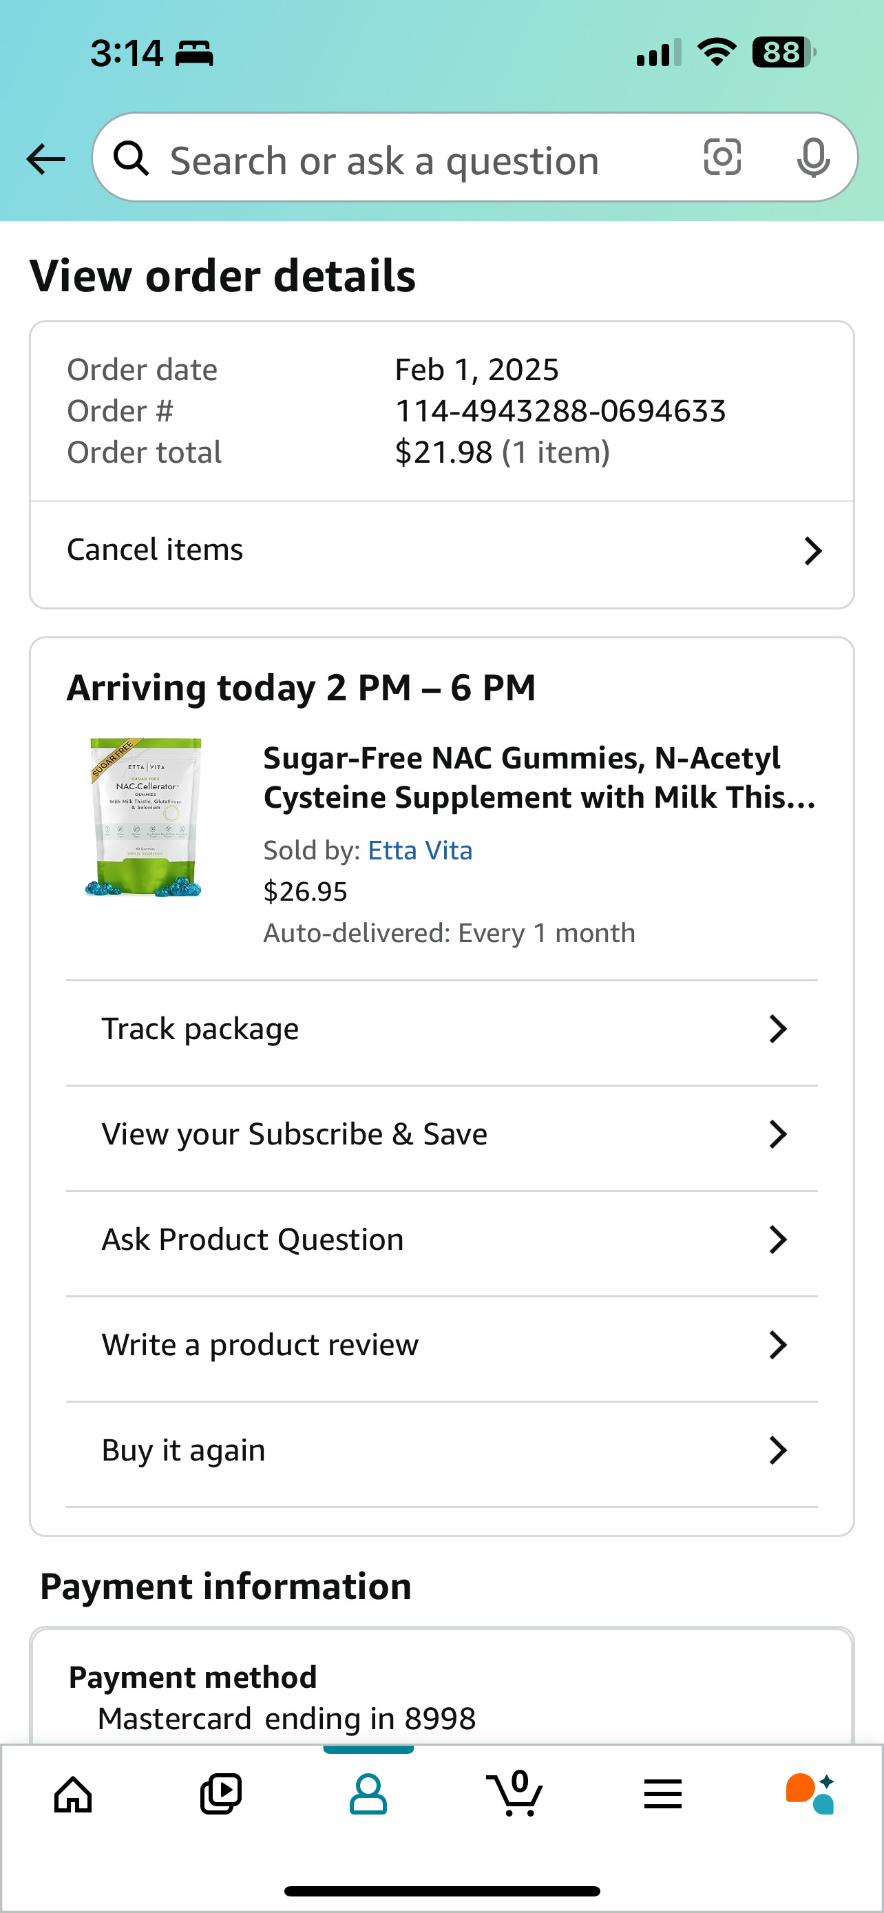This screenshot has width=884, height=1913.
Task: Expand the Track package chevron
Action: click(777, 1029)
